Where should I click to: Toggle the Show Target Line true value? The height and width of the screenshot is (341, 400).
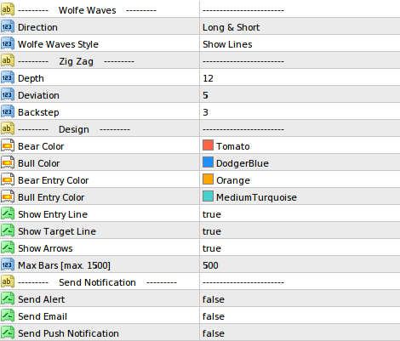pos(212,231)
